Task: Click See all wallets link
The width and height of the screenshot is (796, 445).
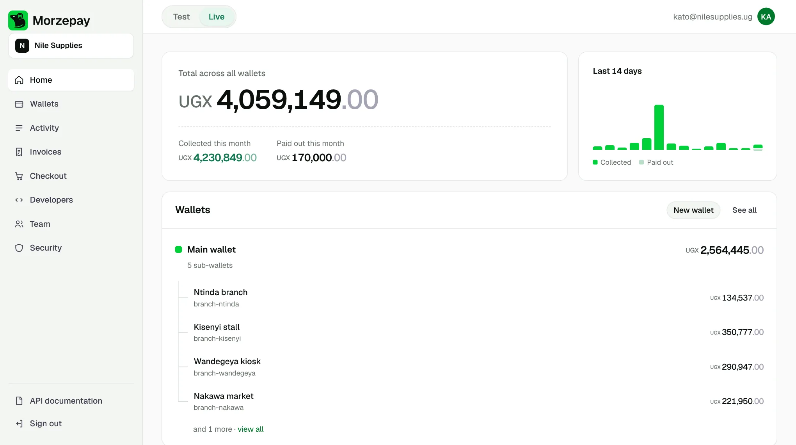Action: click(x=744, y=210)
